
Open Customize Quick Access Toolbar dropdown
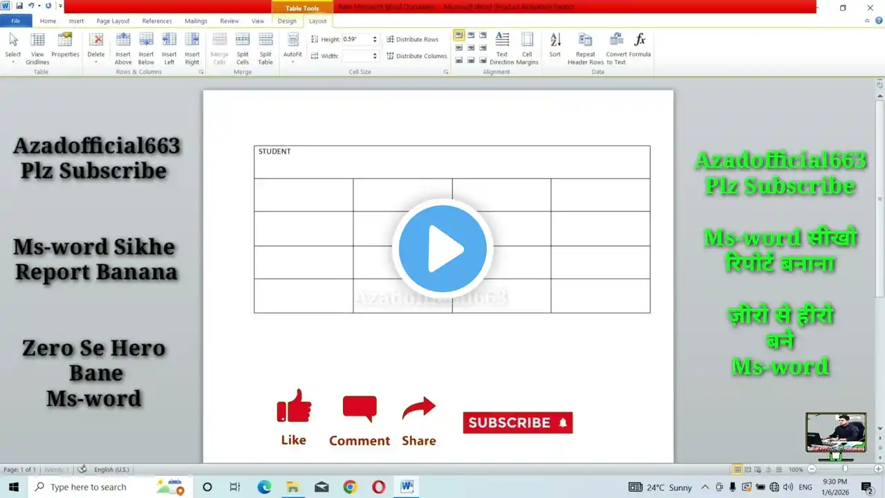(x=61, y=6)
